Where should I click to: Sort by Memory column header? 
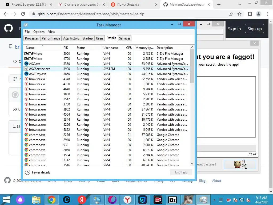tap(144, 48)
